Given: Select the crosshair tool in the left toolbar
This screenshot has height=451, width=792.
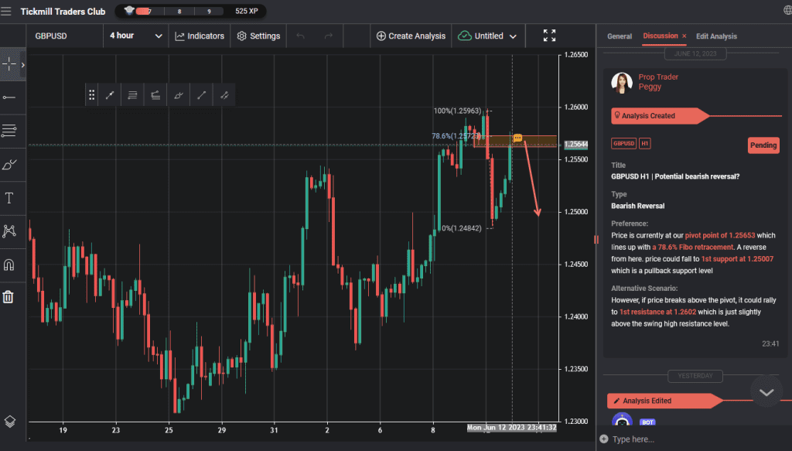Looking at the screenshot, I should 11,64.
